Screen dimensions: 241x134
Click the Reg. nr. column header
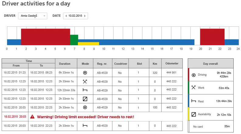pyautogui.click(x=103, y=64)
